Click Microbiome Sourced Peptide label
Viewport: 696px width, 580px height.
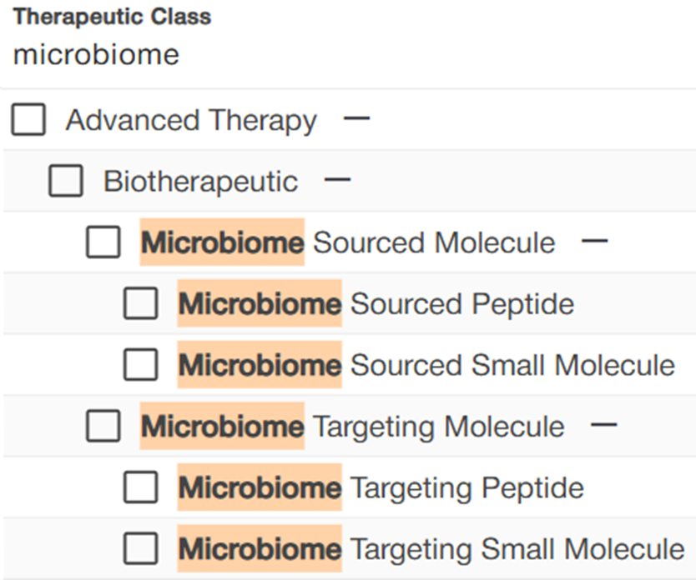click(376, 304)
